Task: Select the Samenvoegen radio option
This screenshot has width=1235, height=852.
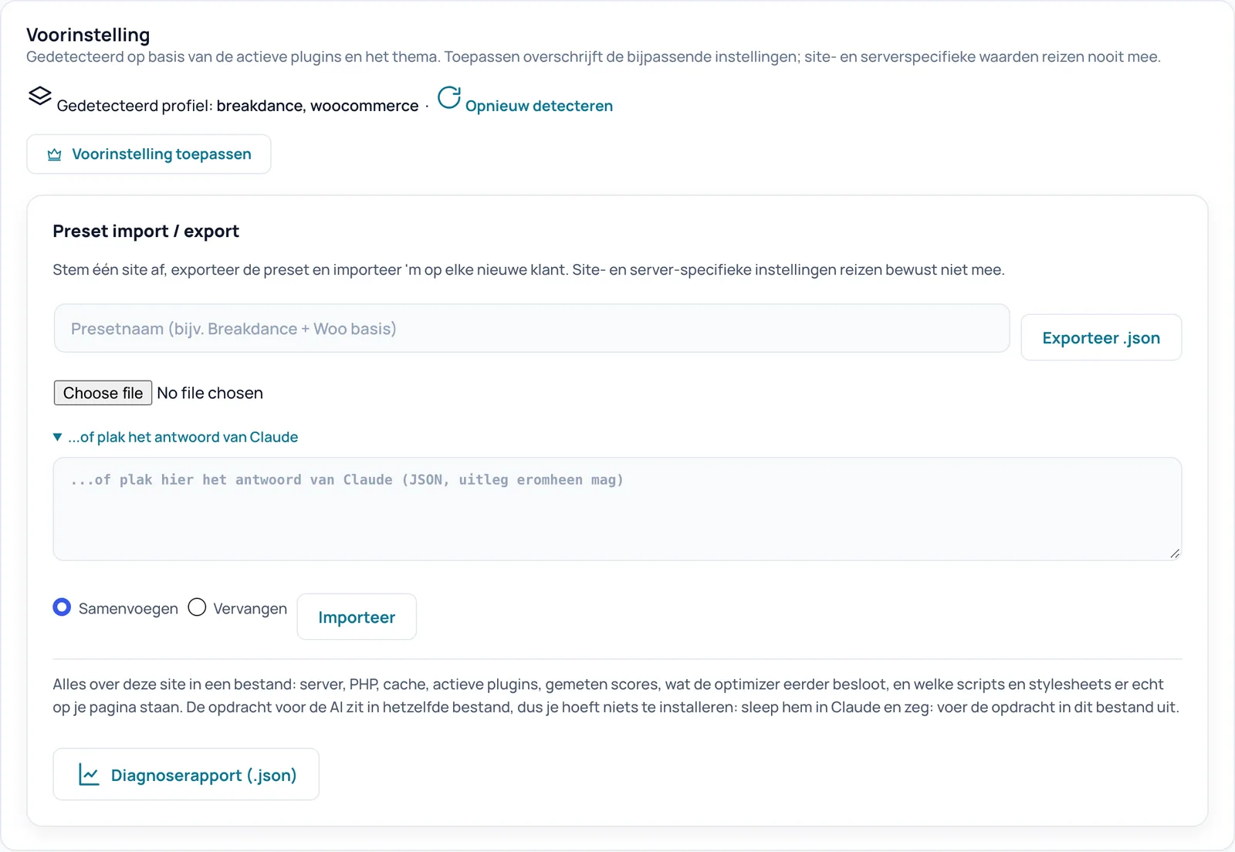Action: (x=62, y=607)
